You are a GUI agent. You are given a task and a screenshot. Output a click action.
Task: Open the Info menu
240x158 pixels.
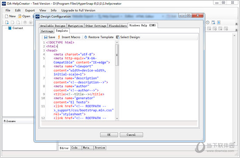54,10
